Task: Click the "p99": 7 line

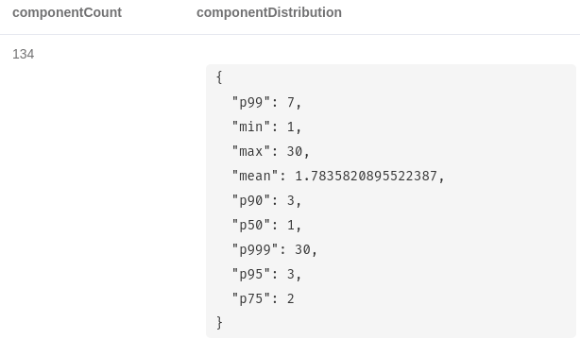Action: pyautogui.click(x=266, y=103)
